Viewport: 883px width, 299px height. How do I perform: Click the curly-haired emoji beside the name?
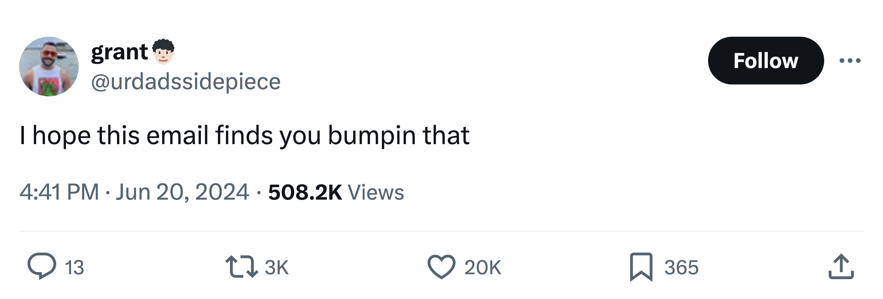pyautogui.click(x=163, y=52)
